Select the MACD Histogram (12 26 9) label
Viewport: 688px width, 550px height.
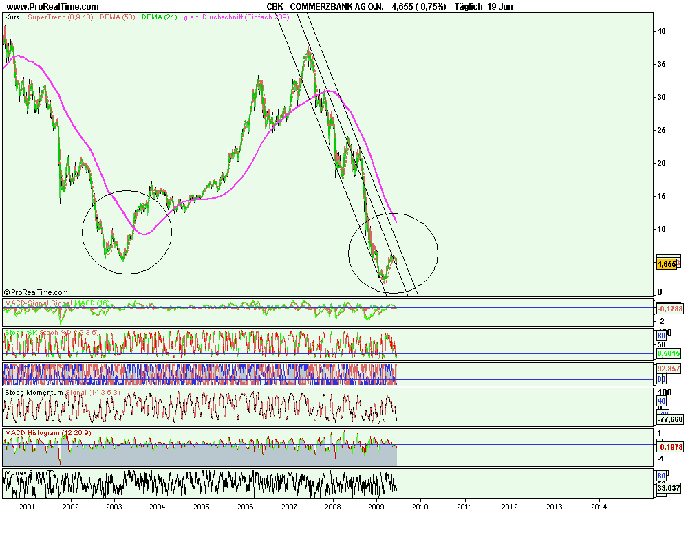[48, 433]
